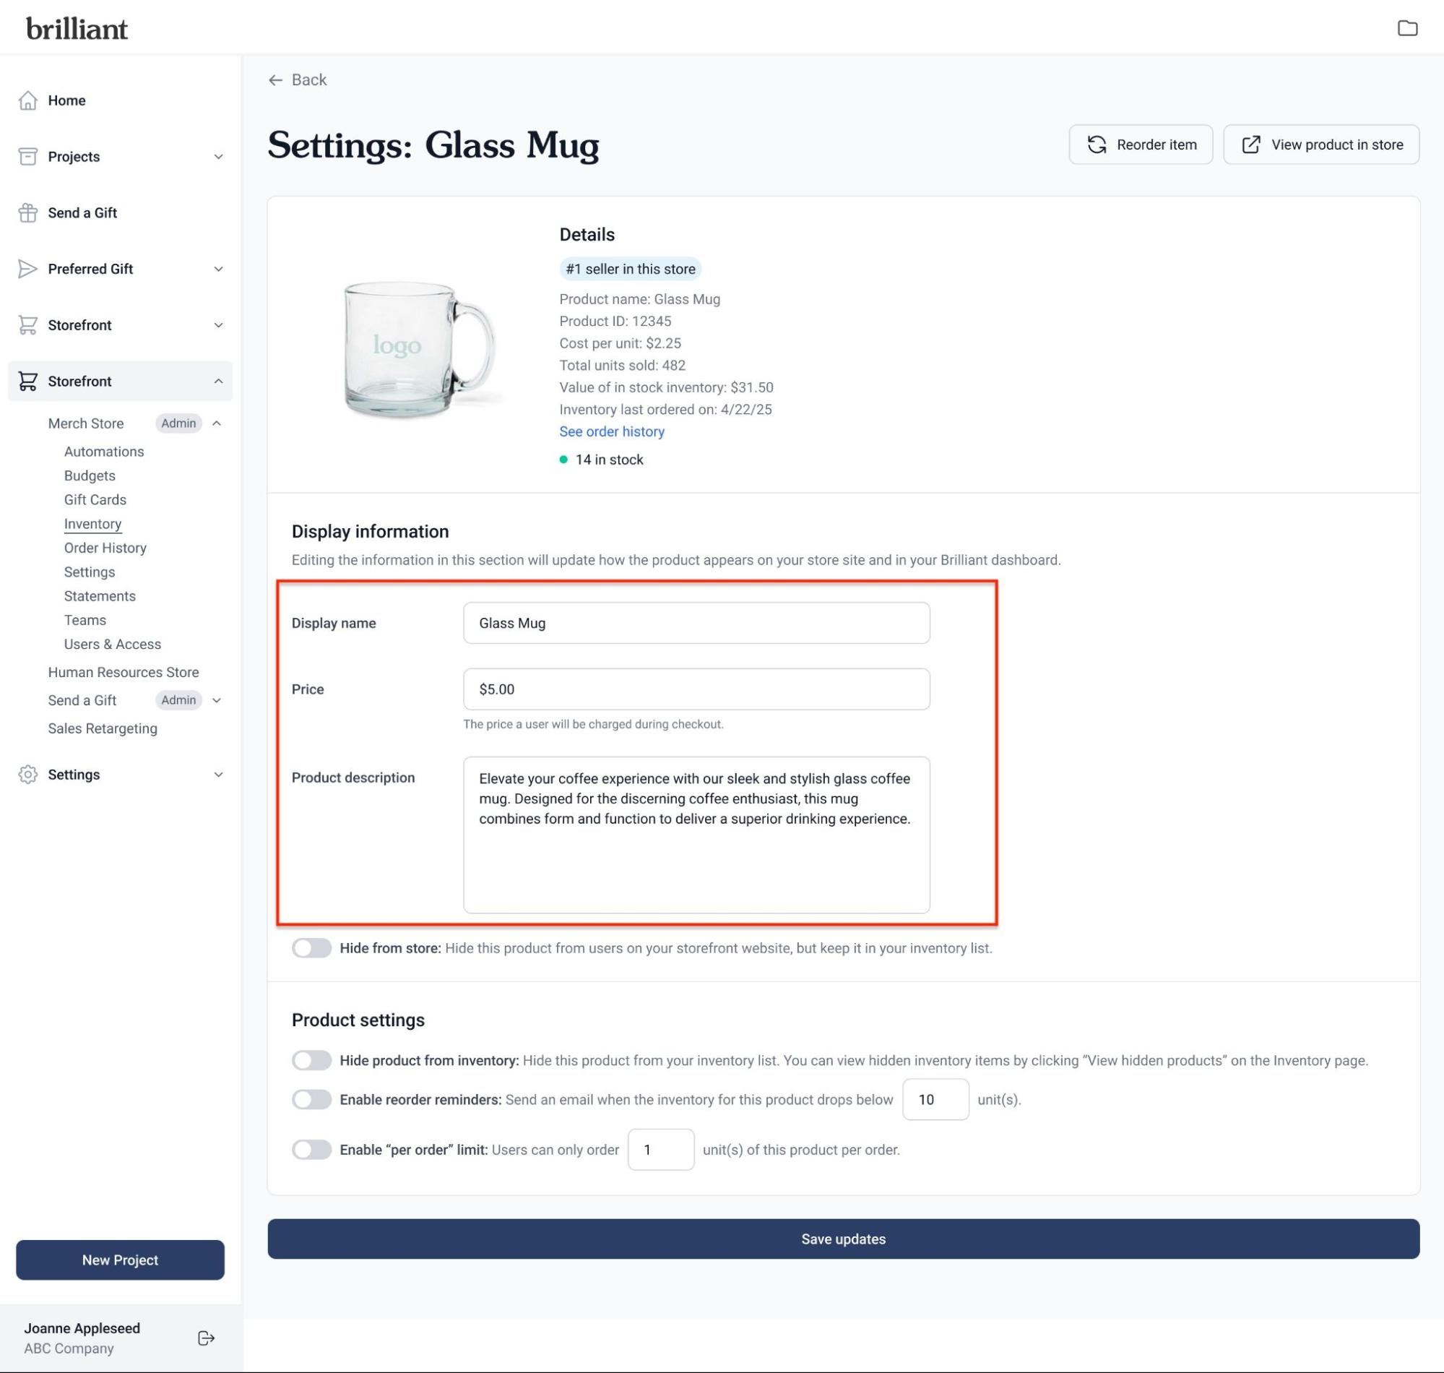Click the Send a Gift box icon
Image resolution: width=1444 pixels, height=1373 pixels.
click(x=27, y=213)
